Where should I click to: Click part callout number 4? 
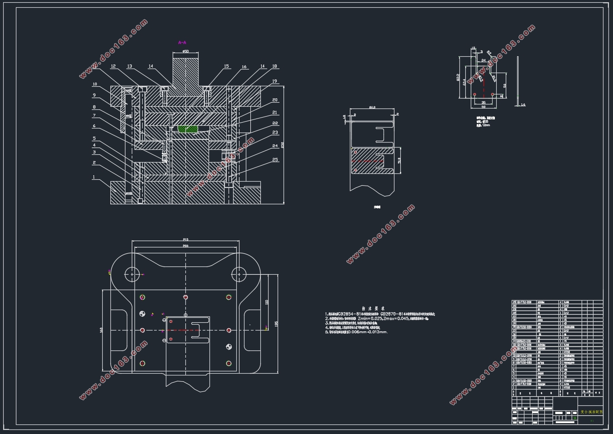94,145
